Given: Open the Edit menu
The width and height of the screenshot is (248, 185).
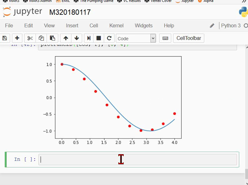Looking at the screenshot, I should [x=28, y=25].
